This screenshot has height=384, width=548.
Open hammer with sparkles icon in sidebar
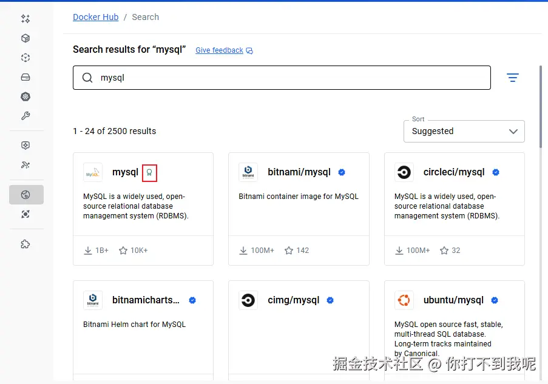(25, 164)
